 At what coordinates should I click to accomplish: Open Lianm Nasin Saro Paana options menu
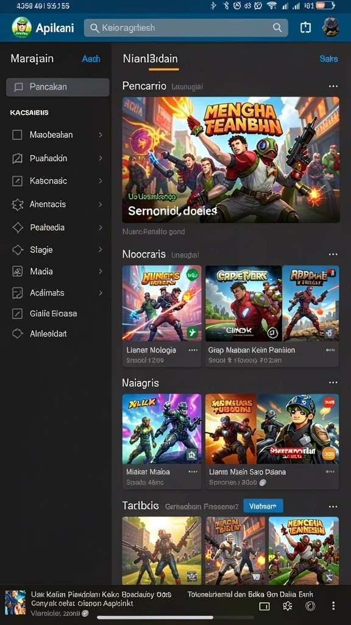coord(330,472)
